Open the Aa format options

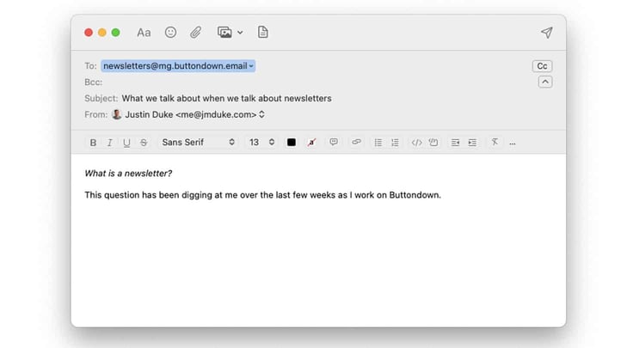[144, 33]
